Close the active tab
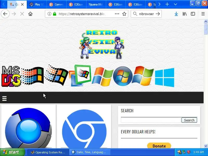 pyautogui.click(x=22, y=4)
